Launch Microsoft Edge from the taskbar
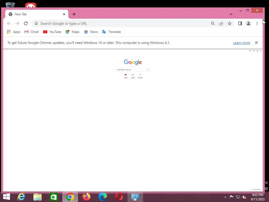Screen dimensions: 269x202 (x=103, y=197)
